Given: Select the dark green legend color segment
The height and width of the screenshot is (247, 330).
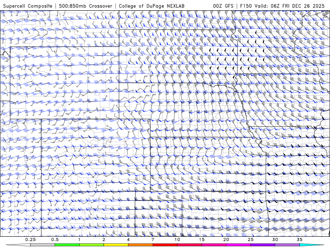Looking at the screenshot, I should [x=67, y=245].
